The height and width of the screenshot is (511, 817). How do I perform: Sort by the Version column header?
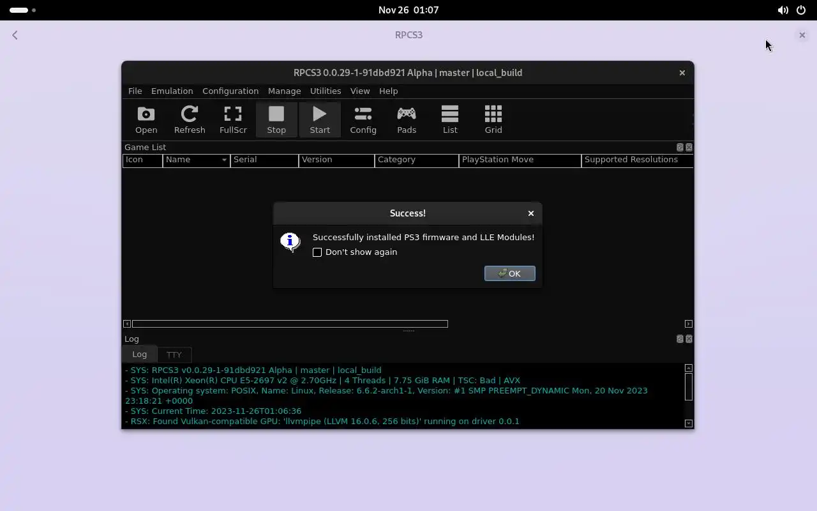point(336,160)
